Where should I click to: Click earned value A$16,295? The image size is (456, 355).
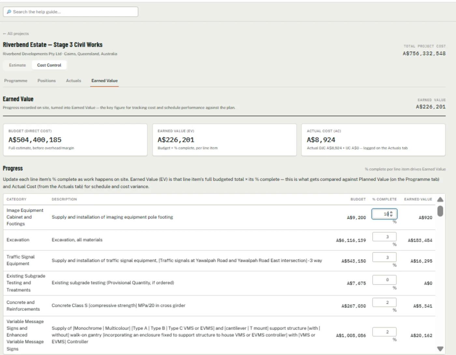pyautogui.click(x=421, y=261)
